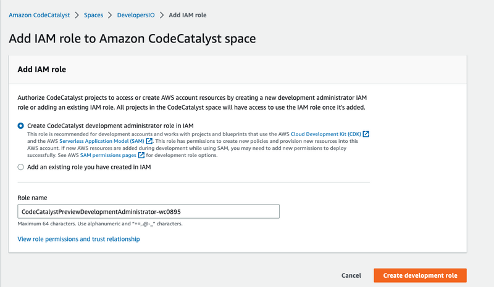The height and width of the screenshot is (287, 494).
Task: Open View role permissions and trust relationship
Action: click(78, 239)
